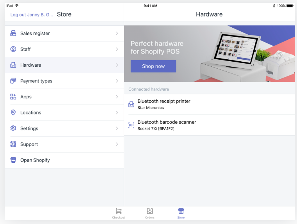The image size is (297, 224).
Task: Click the Payment types card icon
Action: coord(13,81)
